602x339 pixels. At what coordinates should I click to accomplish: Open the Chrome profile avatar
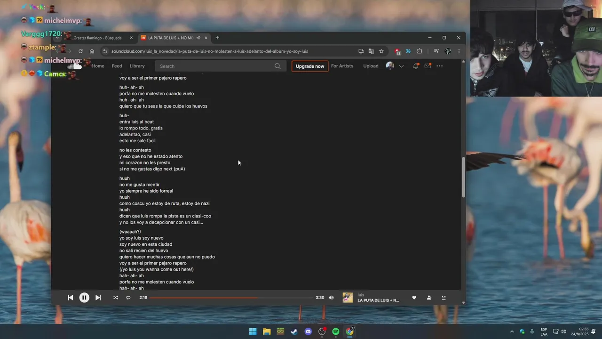(448, 51)
